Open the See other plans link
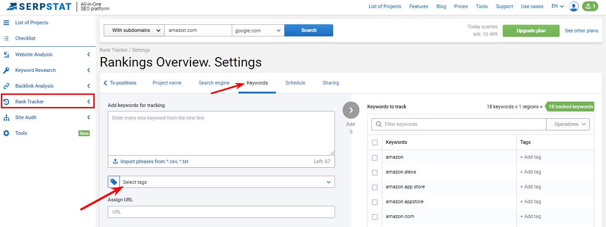This screenshot has width=606, height=227. point(582,31)
